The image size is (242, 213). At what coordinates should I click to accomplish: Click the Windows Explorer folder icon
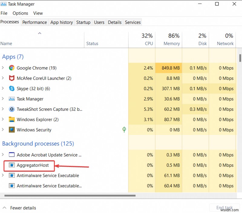[x=12, y=120]
